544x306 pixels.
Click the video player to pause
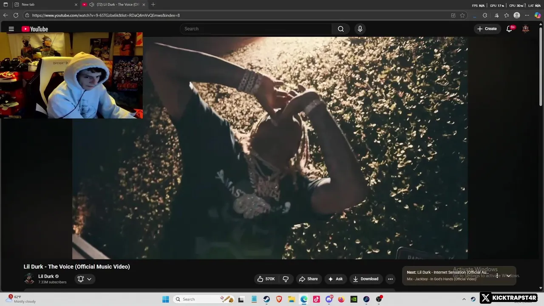point(270,148)
